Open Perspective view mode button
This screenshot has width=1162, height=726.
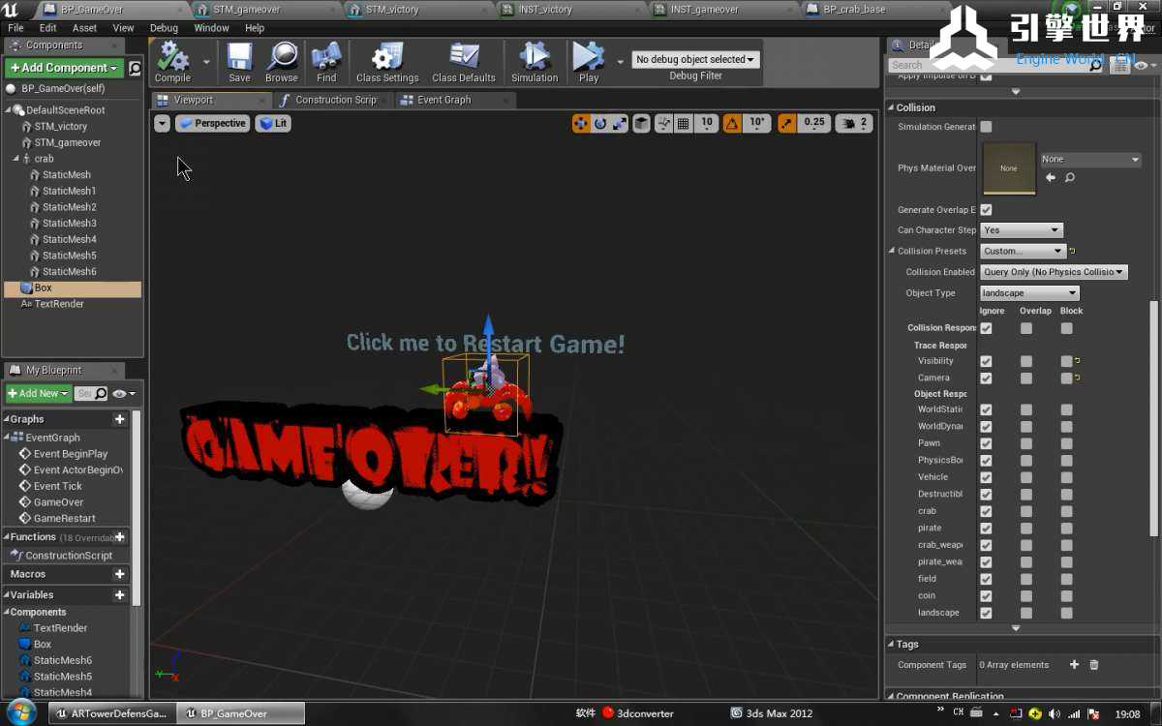212,123
